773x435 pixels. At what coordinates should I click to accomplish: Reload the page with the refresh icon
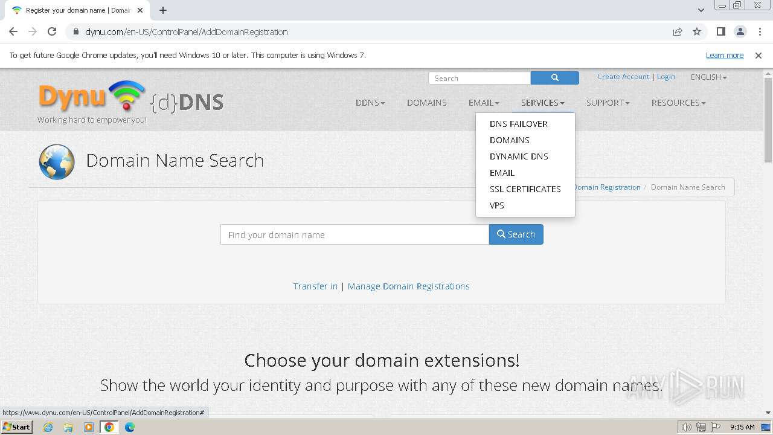click(x=52, y=31)
